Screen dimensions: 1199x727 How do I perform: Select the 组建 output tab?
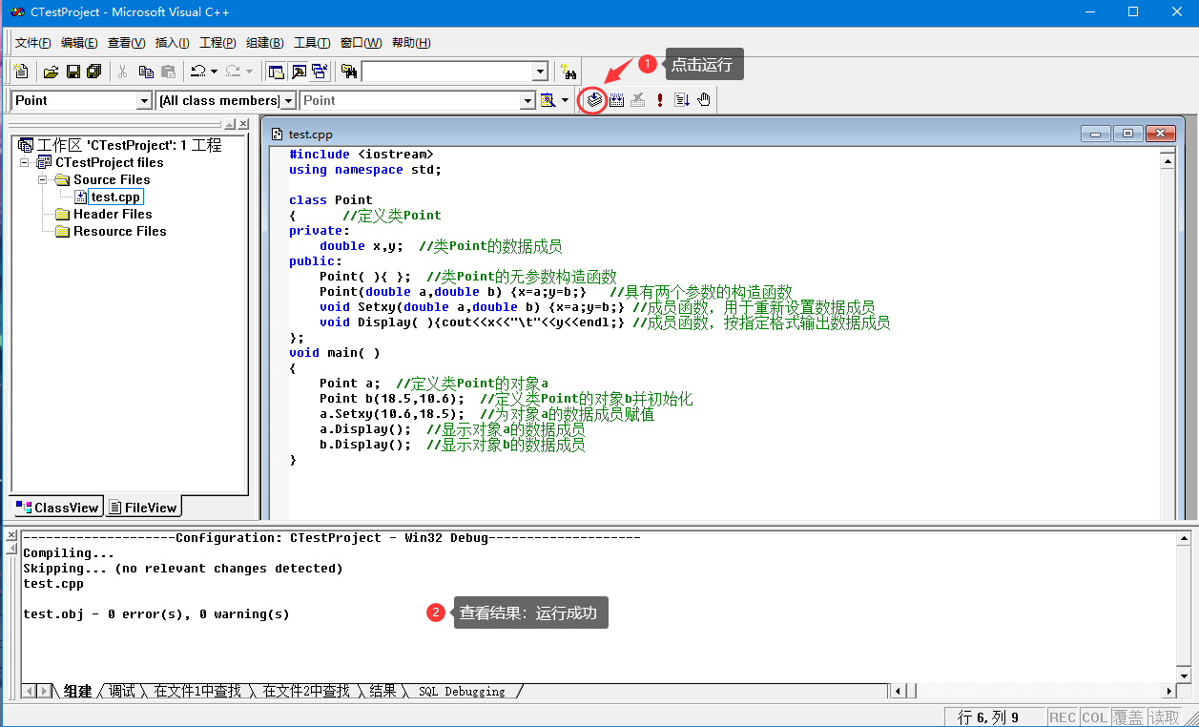(x=77, y=691)
